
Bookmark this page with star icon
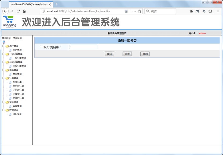(x=140, y=11)
